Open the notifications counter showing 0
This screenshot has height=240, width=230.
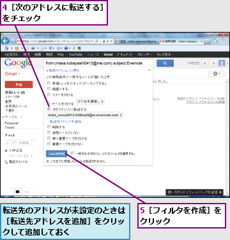(x=204, y=63)
